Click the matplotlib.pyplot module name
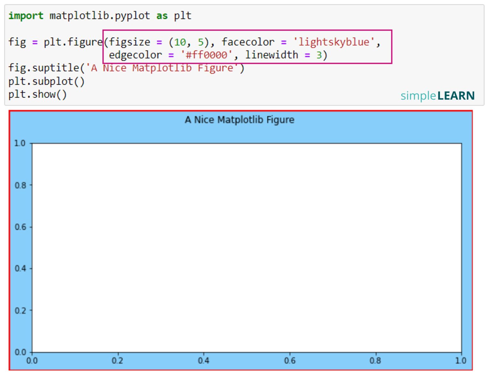Screen dimensions: 490x376 tap(100, 16)
